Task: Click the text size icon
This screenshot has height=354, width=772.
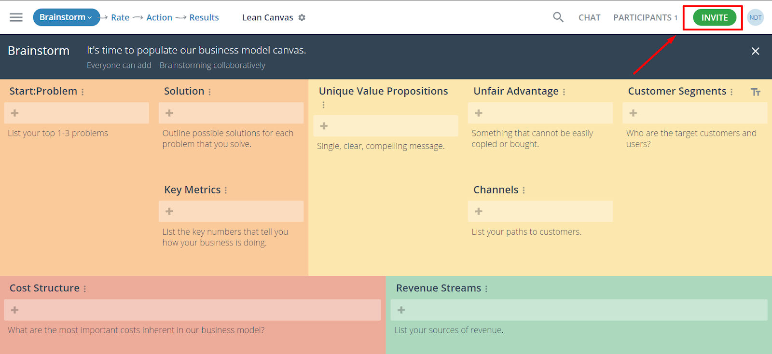Action: click(x=756, y=92)
